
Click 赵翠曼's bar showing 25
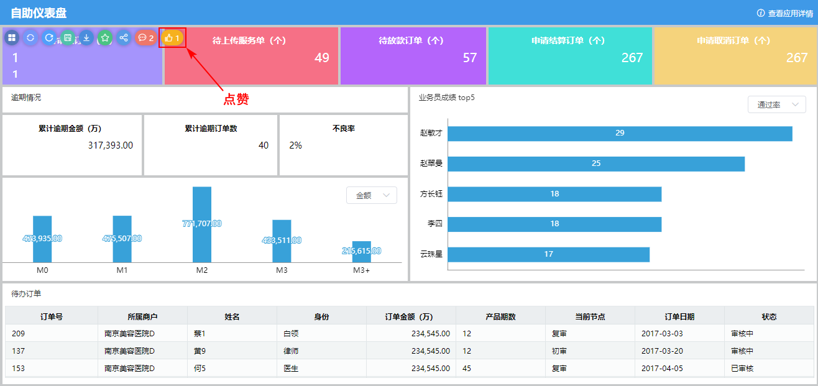(596, 163)
